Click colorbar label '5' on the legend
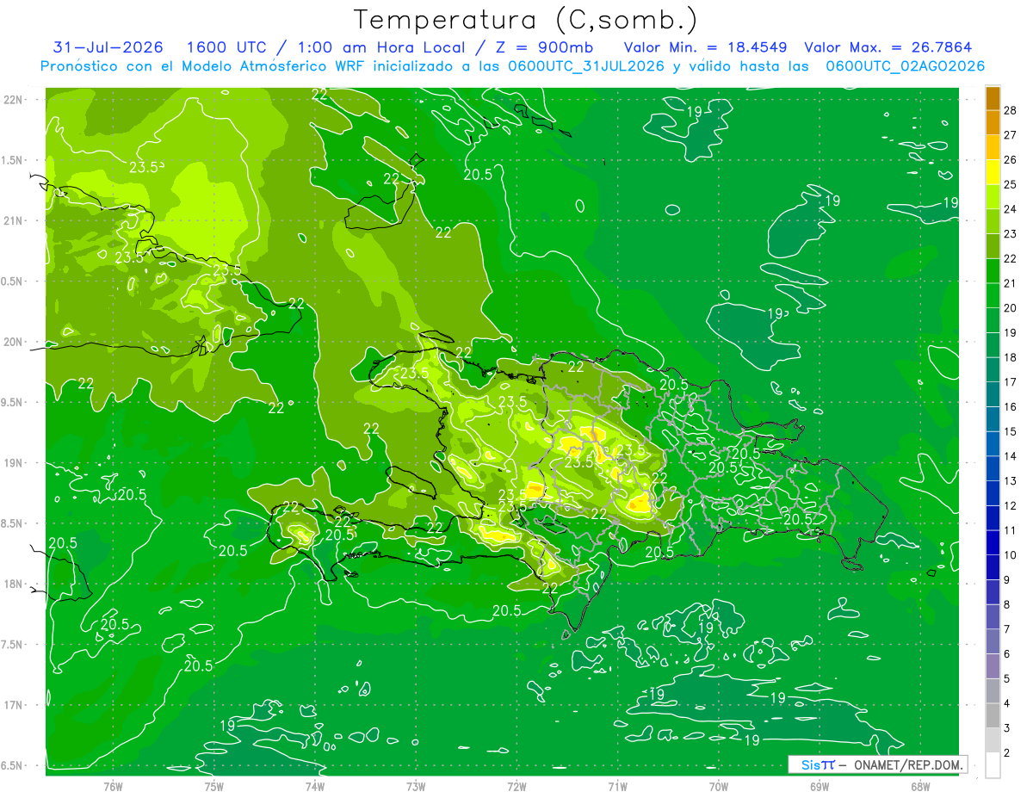The width and height of the screenshot is (1033, 798). [1007, 679]
